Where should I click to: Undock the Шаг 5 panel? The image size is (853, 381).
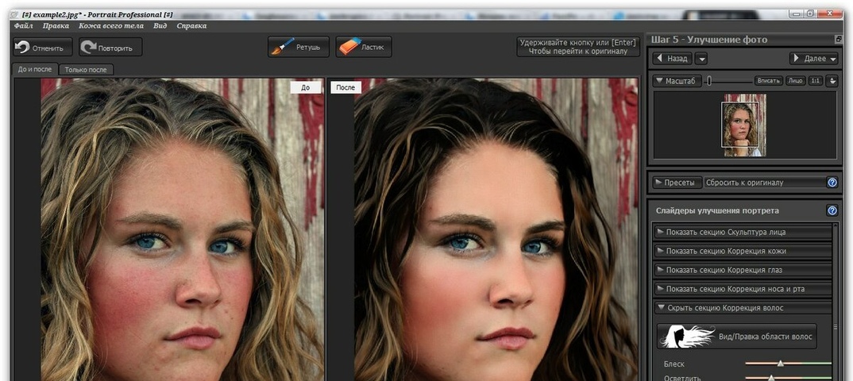coord(838,40)
